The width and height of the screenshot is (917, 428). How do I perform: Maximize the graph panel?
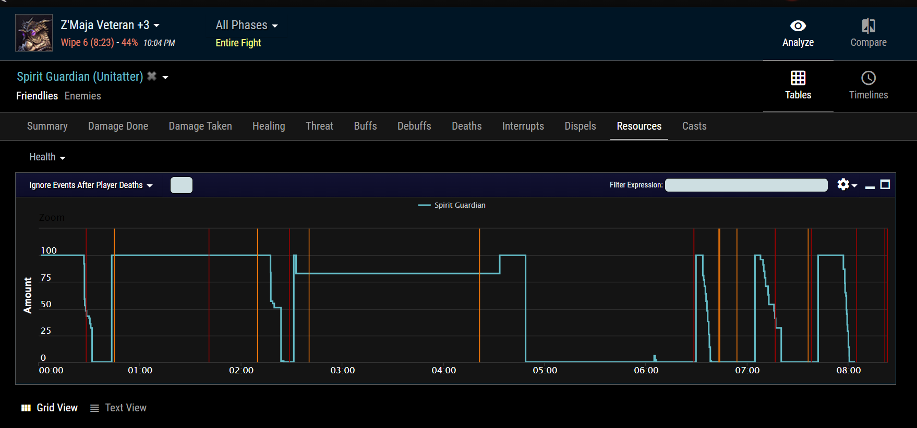(x=885, y=184)
